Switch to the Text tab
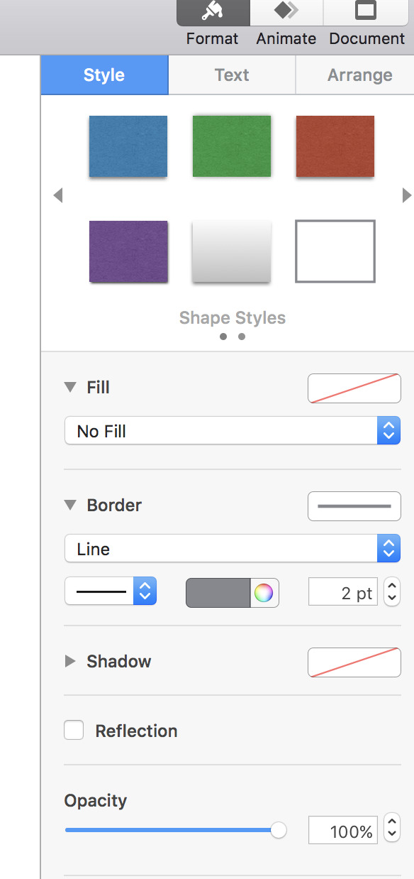414x879 pixels. tap(232, 75)
